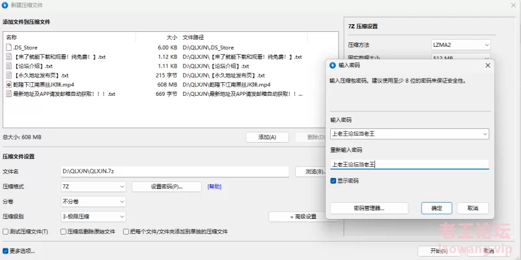Open the 512 MB size dropdown

pyautogui.click(x=461, y=57)
